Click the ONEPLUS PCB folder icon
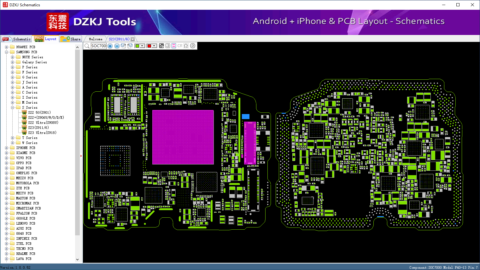 (12, 173)
